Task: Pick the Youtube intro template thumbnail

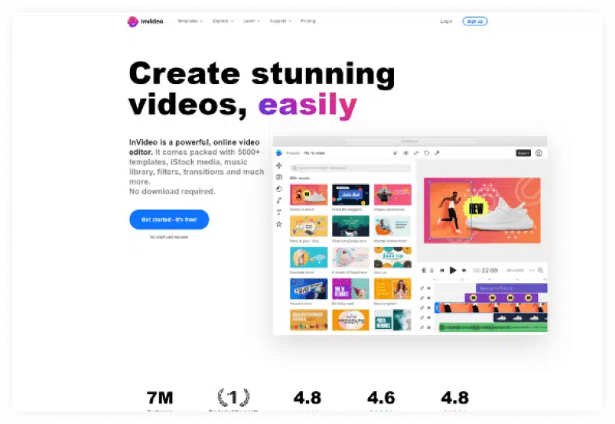Action: tap(308, 289)
